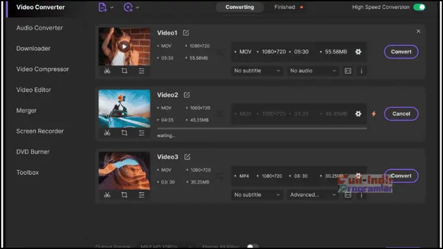443x249 pixels.
Task: Trim Video1 with scissors icon
Action: [107, 71]
